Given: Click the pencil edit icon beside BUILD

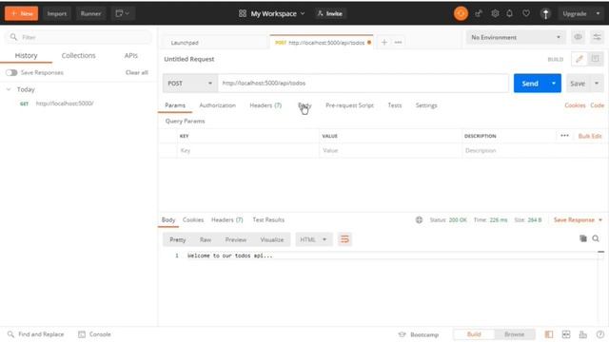Looking at the screenshot, I should pyautogui.click(x=580, y=59).
